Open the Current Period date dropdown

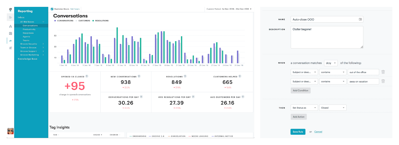coord(229,9)
